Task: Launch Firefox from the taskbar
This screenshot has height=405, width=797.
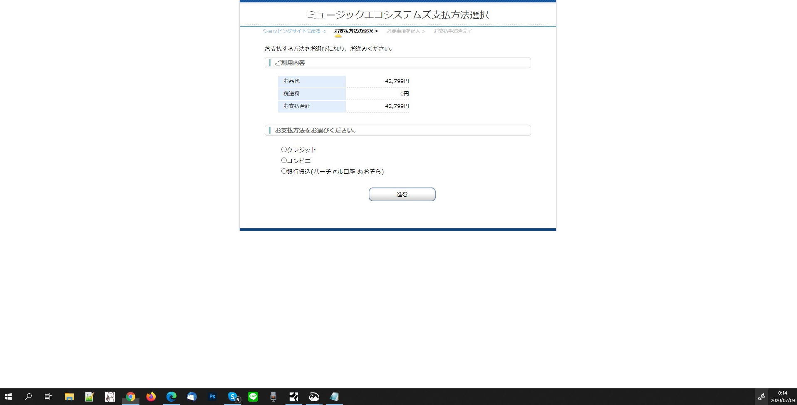Action: (151, 397)
